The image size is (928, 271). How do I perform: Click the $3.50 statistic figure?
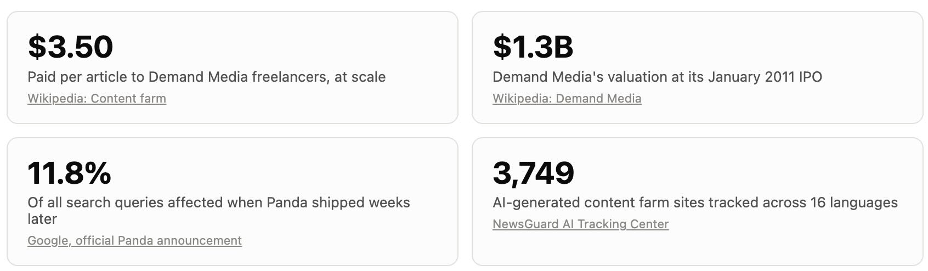tap(70, 47)
